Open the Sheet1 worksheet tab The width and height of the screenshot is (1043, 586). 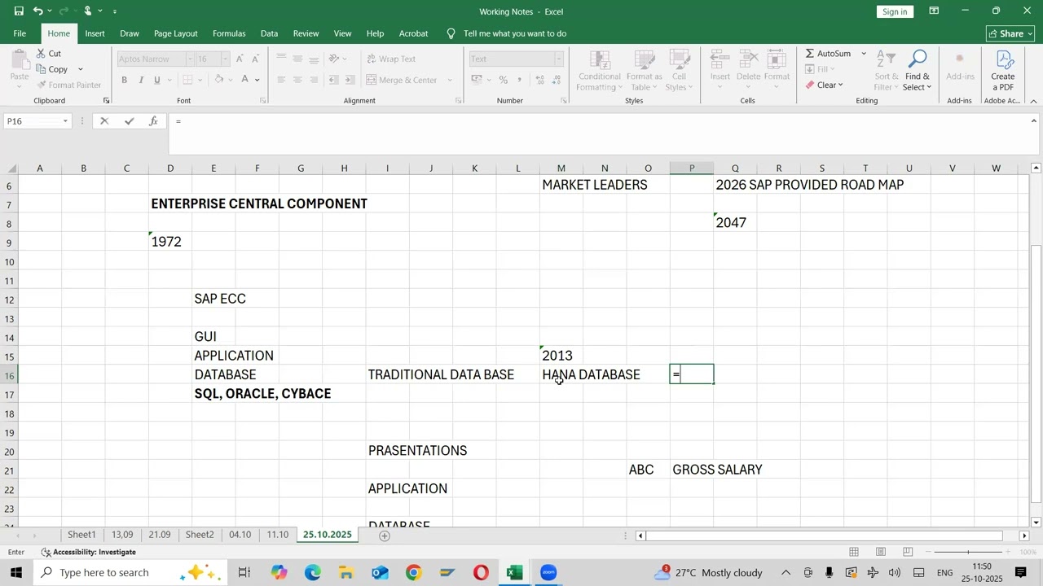click(x=81, y=535)
